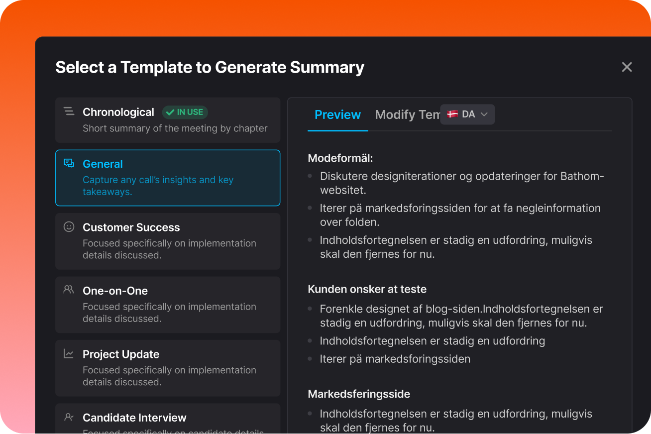Screen dimensions: 651x434
Task: Expand language list via chevron arrow
Action: (484, 114)
